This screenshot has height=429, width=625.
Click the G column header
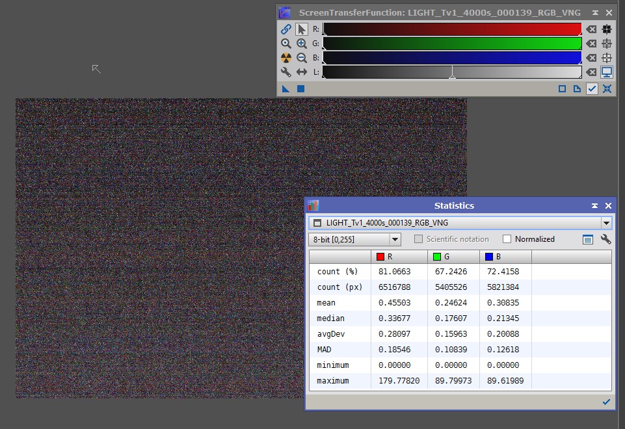pyautogui.click(x=453, y=257)
